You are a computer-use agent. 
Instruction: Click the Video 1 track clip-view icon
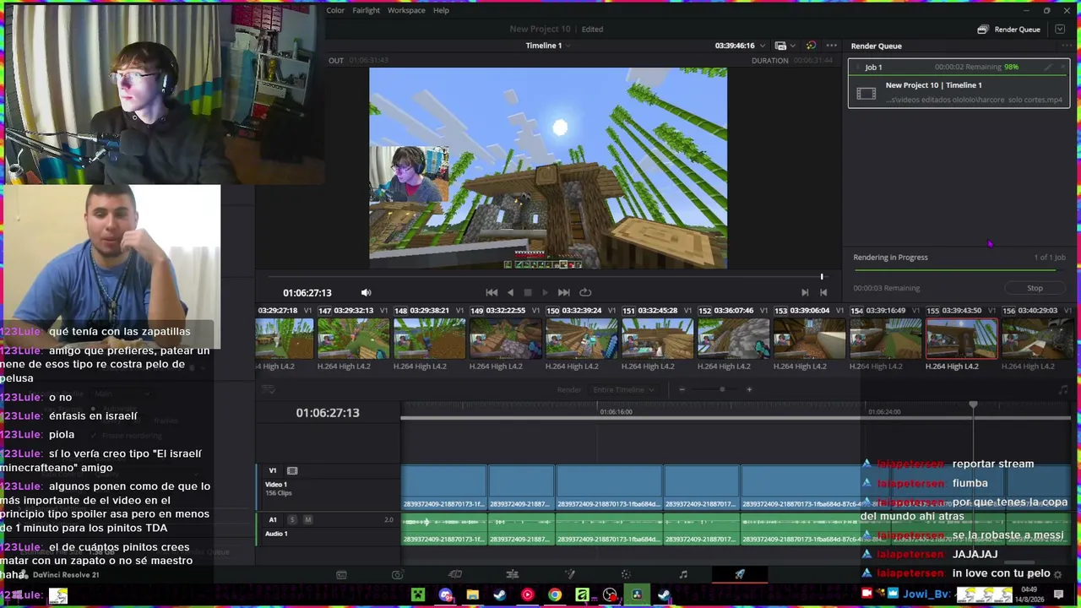[x=292, y=470]
